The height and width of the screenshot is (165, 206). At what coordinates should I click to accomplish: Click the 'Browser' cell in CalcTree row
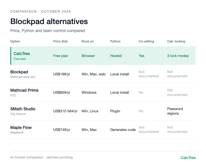(x=88, y=56)
